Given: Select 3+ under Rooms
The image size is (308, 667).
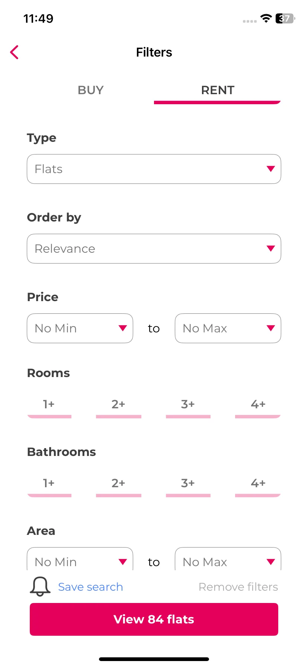Looking at the screenshot, I should click(x=188, y=407).
